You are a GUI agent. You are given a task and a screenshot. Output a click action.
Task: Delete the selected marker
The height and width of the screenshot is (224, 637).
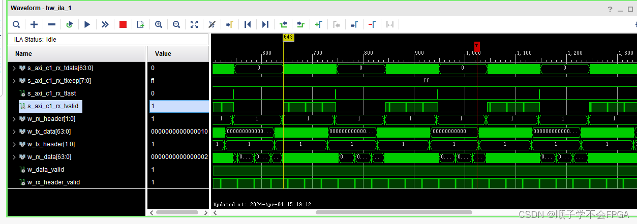[x=372, y=24]
